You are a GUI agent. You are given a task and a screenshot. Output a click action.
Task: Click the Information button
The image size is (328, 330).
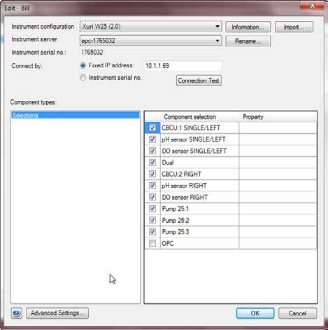tap(248, 27)
